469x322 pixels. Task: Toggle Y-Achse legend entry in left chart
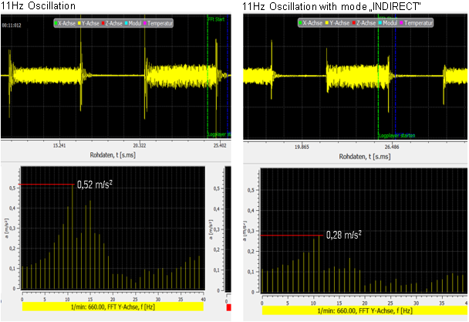click(88, 23)
